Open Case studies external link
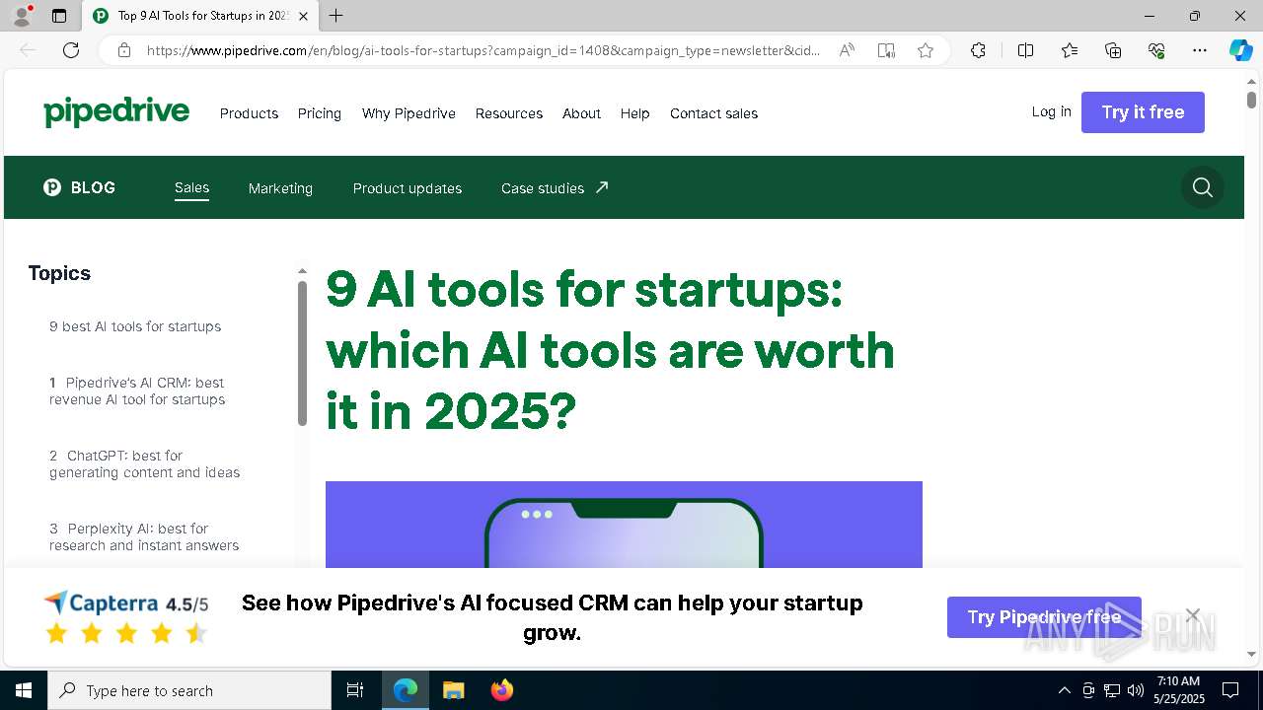 555,187
